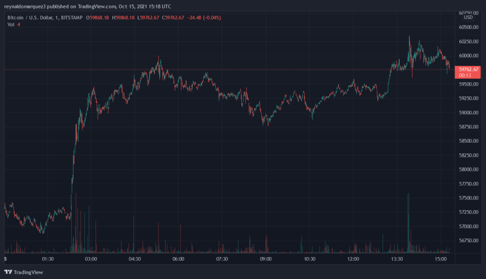Click the 60250.00 price axis label
The width and height of the screenshot is (486, 279).
468,41
